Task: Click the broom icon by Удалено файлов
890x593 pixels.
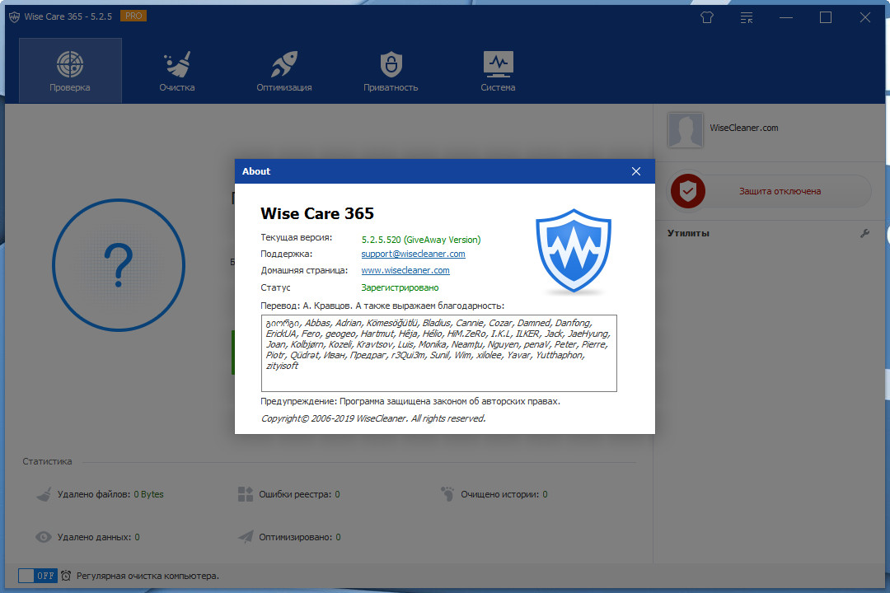Action: click(44, 494)
